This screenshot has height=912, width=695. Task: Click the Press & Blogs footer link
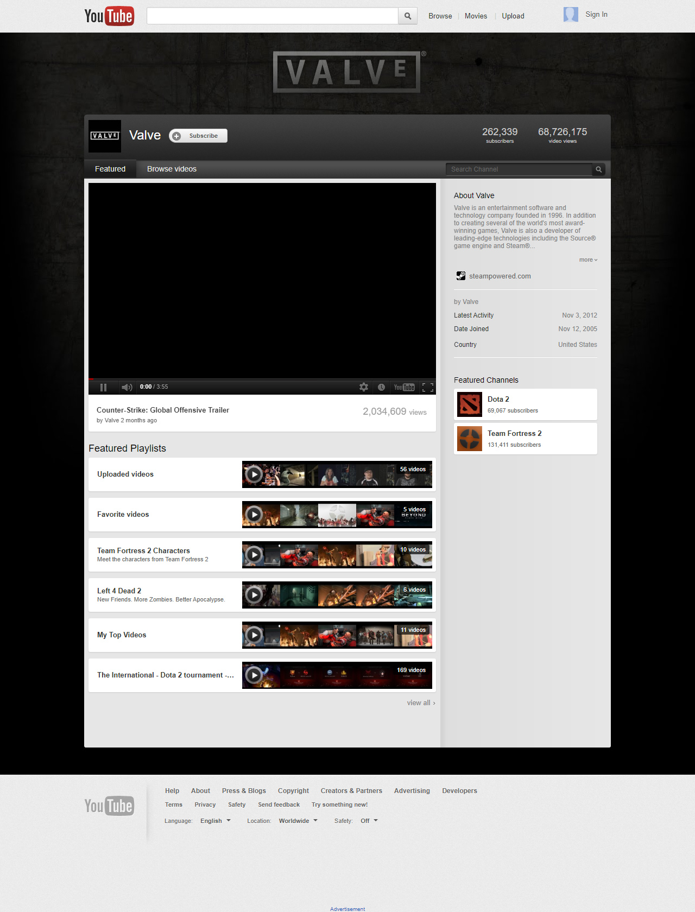click(244, 791)
